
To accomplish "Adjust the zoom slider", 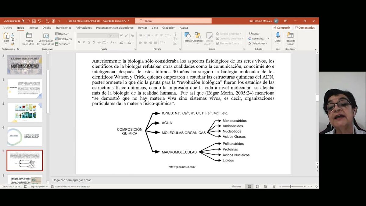I will 291,186.
